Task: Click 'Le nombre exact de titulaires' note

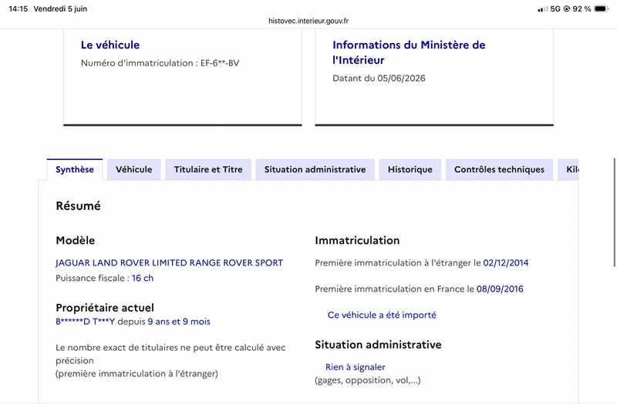Action: point(170,360)
